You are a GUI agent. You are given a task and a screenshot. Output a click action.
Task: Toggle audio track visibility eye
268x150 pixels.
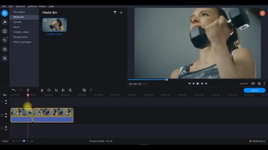click(x=6, y=127)
